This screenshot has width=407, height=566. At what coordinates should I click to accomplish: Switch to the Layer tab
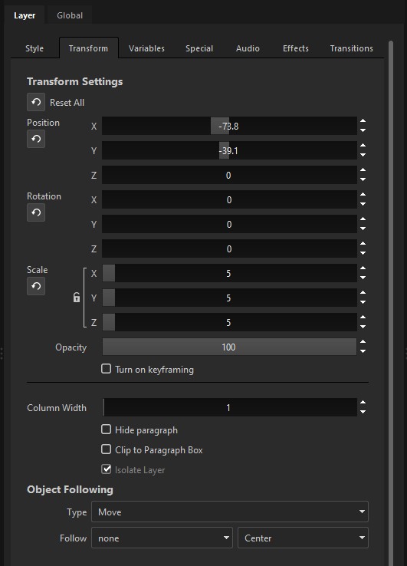pyautogui.click(x=25, y=15)
